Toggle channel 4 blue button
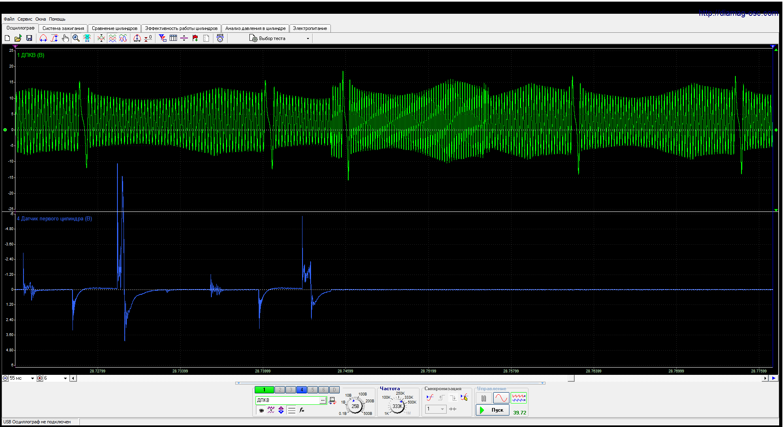Image resolution: width=784 pixels, height=427 pixels. [x=302, y=390]
